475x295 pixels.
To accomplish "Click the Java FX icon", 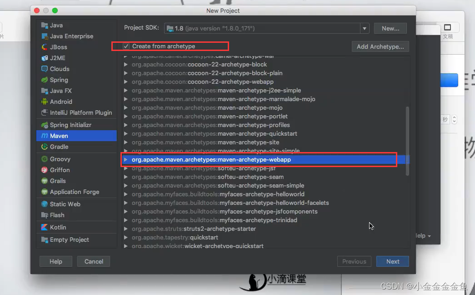I will pos(45,91).
